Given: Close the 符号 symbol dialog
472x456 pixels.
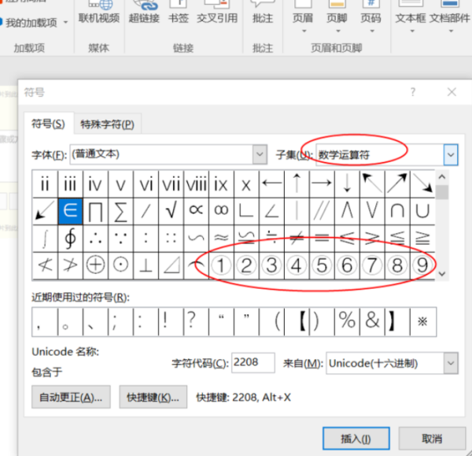Looking at the screenshot, I should pyautogui.click(x=452, y=92).
